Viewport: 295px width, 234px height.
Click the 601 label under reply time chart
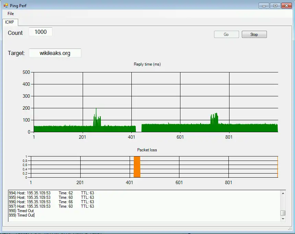point(180,137)
